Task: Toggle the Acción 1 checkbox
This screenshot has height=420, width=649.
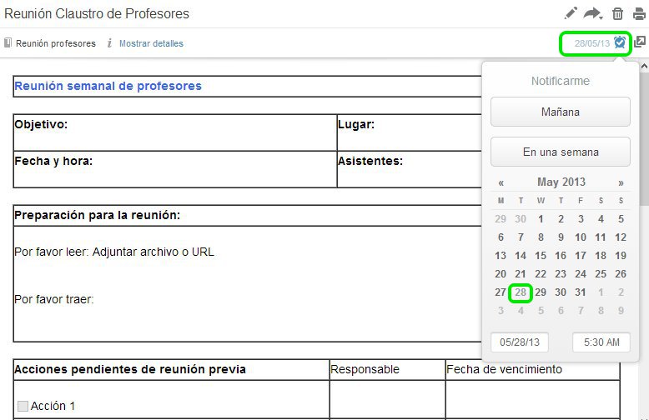Action: [x=23, y=406]
